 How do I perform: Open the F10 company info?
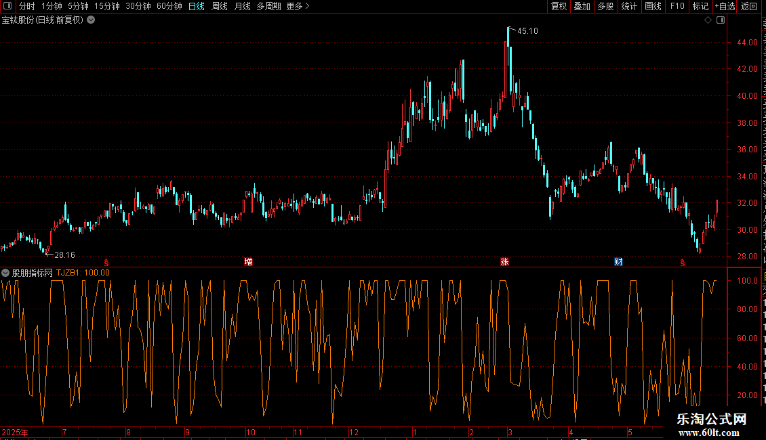pyautogui.click(x=677, y=6)
